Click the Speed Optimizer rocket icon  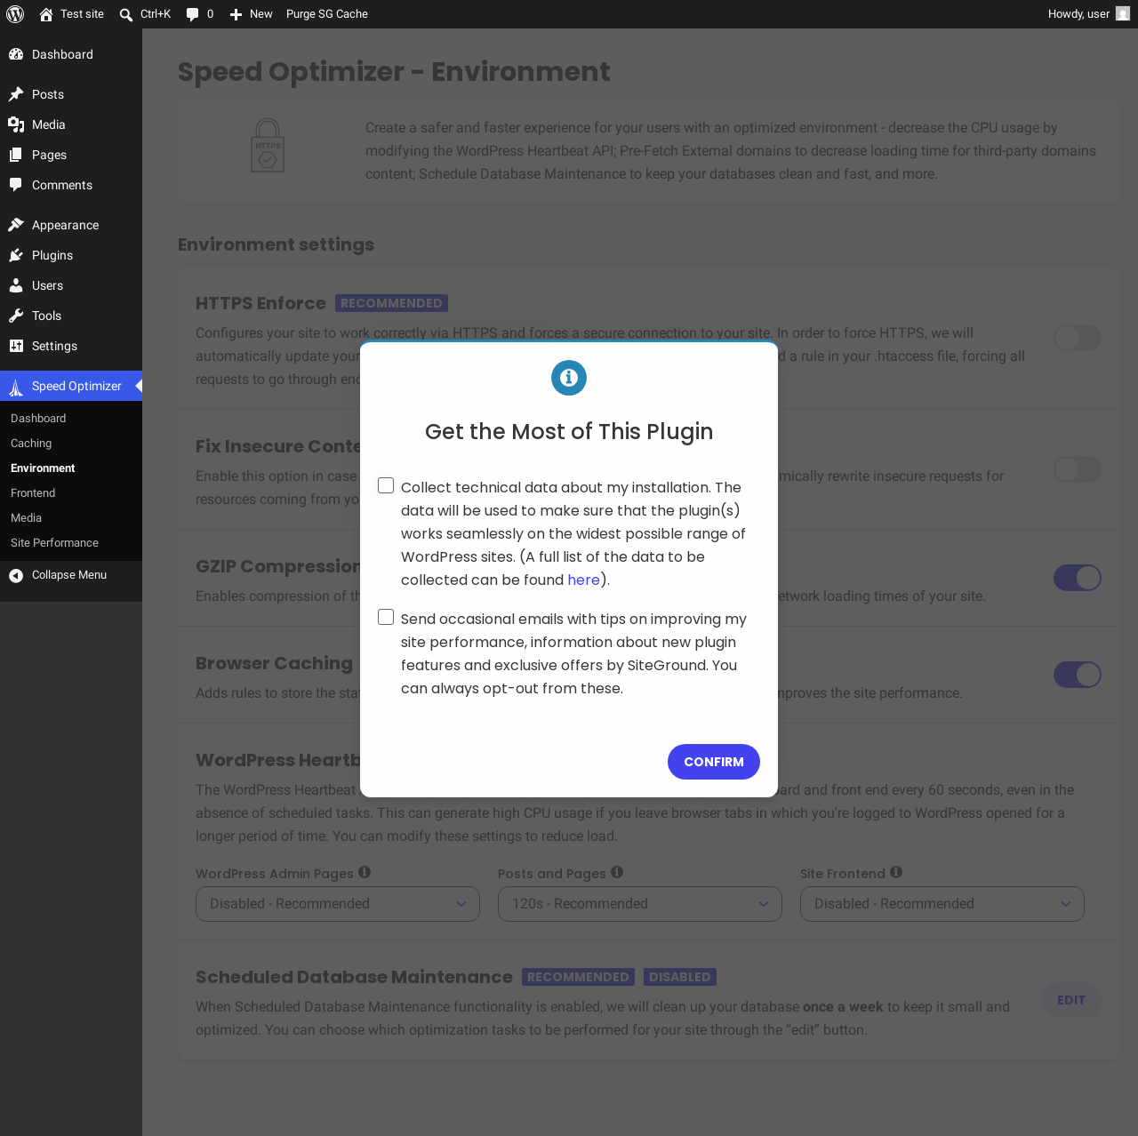(16, 387)
